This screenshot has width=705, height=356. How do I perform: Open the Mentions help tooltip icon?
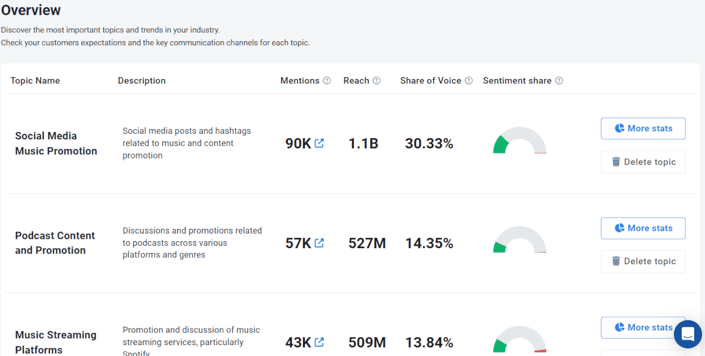[x=327, y=80]
